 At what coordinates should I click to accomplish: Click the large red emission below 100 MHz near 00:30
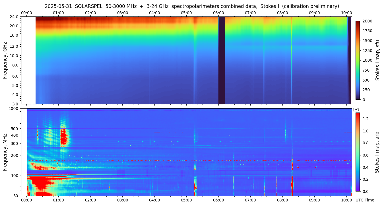(41, 183)
